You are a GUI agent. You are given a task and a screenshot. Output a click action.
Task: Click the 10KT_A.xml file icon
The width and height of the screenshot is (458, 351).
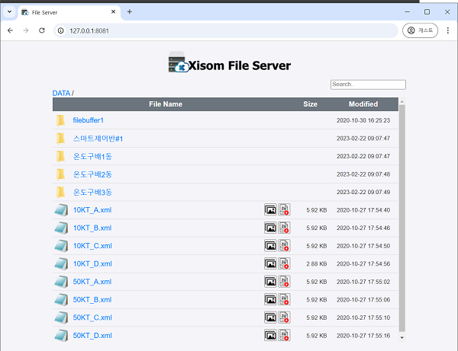[61, 210]
